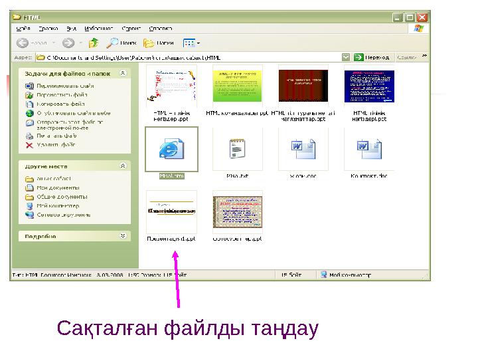Click Переименовать файл task

pyautogui.click(x=65, y=86)
